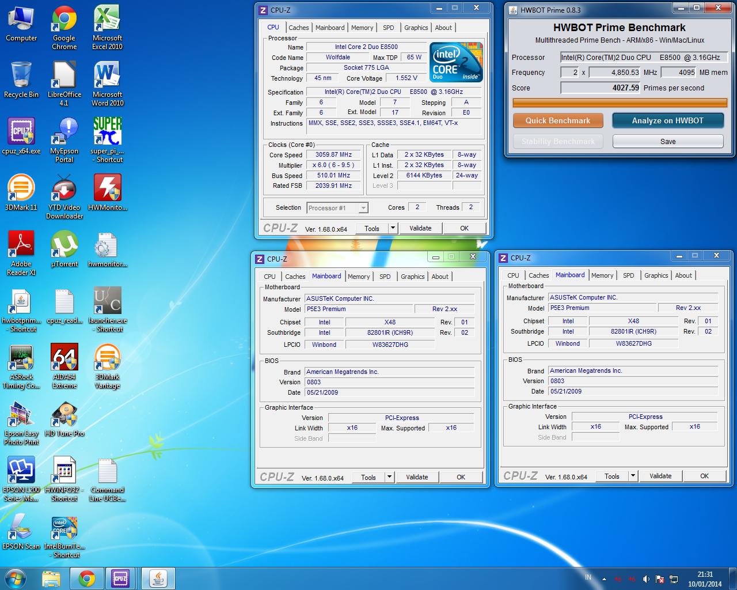Open Microsoft Excel 2010 desktop shortcut
Image resolution: width=737 pixels, height=590 pixels.
107,28
